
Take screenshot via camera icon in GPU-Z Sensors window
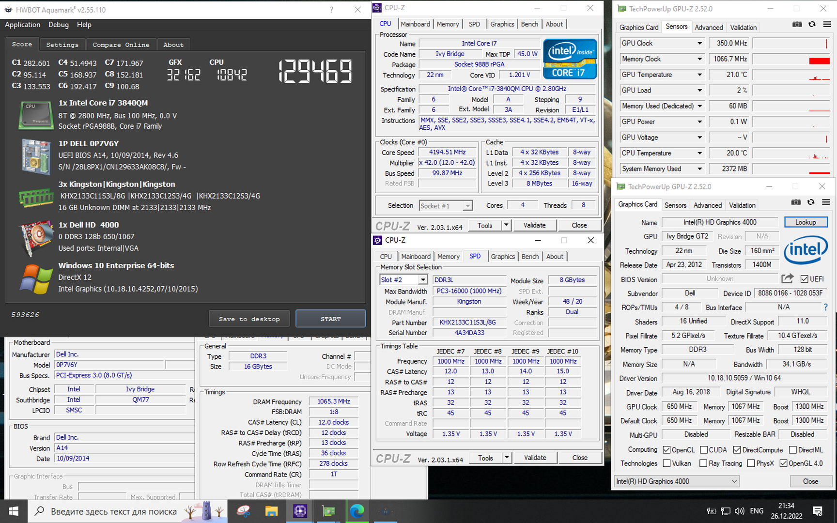tap(797, 24)
